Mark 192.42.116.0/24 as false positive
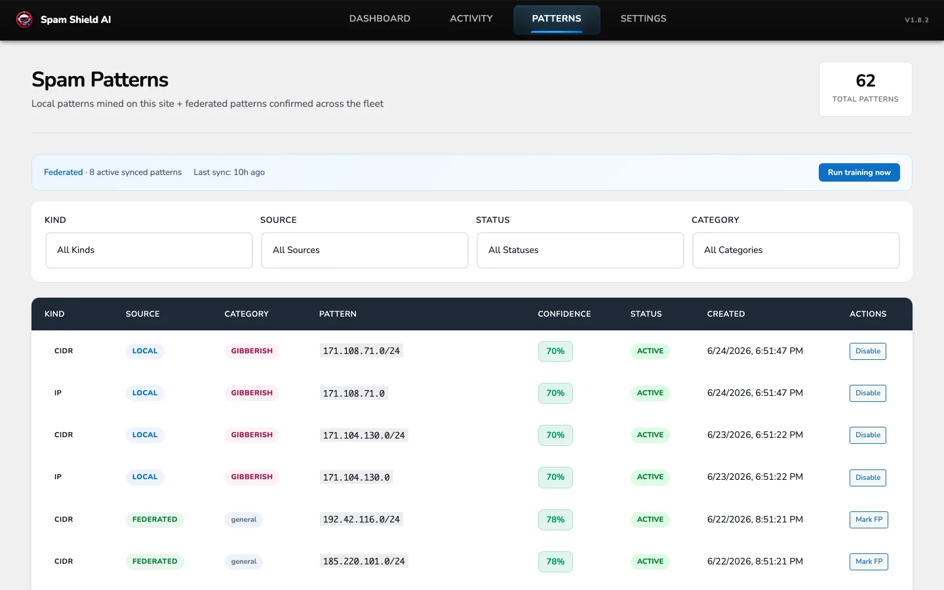Screen dimensions: 944x590 click(x=869, y=520)
